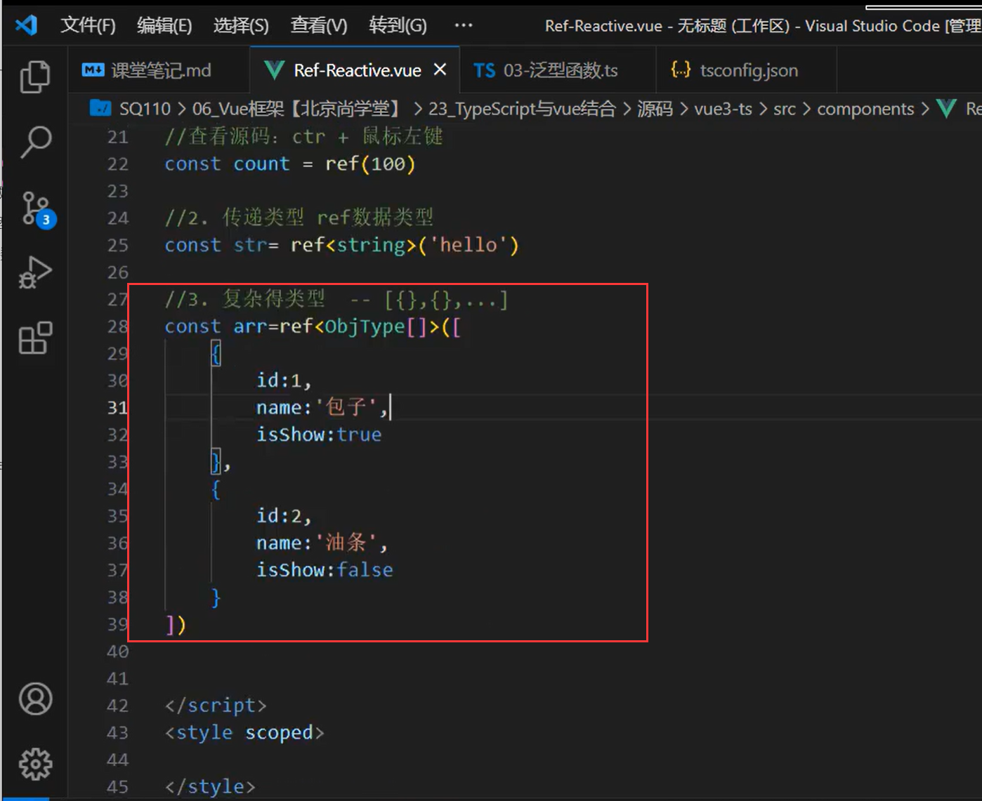Click the folder icon before SQ110 breadcrumb

tap(100, 108)
